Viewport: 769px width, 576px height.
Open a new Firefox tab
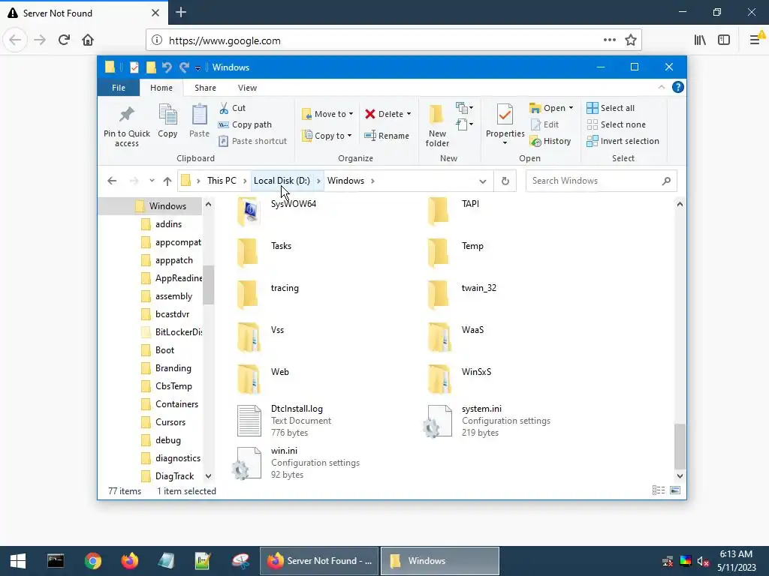point(181,12)
